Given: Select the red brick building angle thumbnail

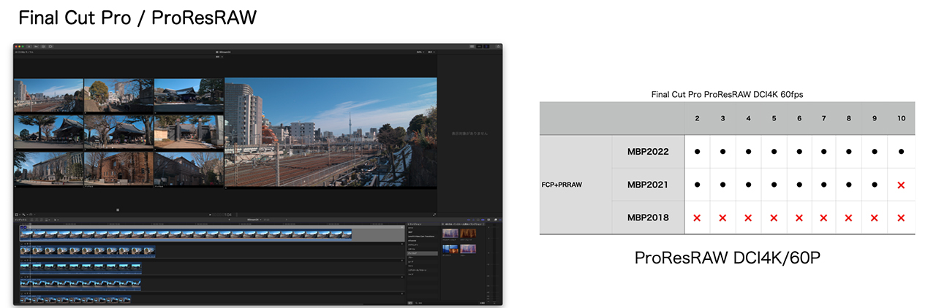Looking at the screenshot, I should click(x=118, y=169).
